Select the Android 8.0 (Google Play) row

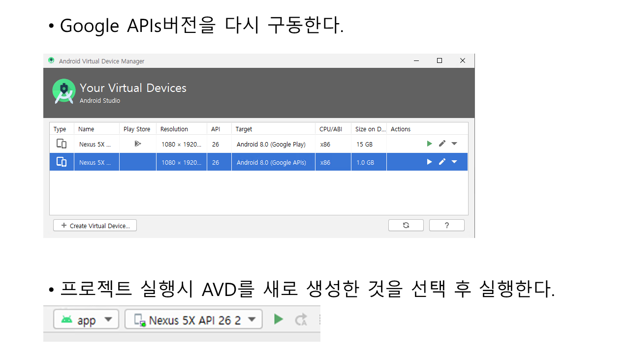point(271,144)
